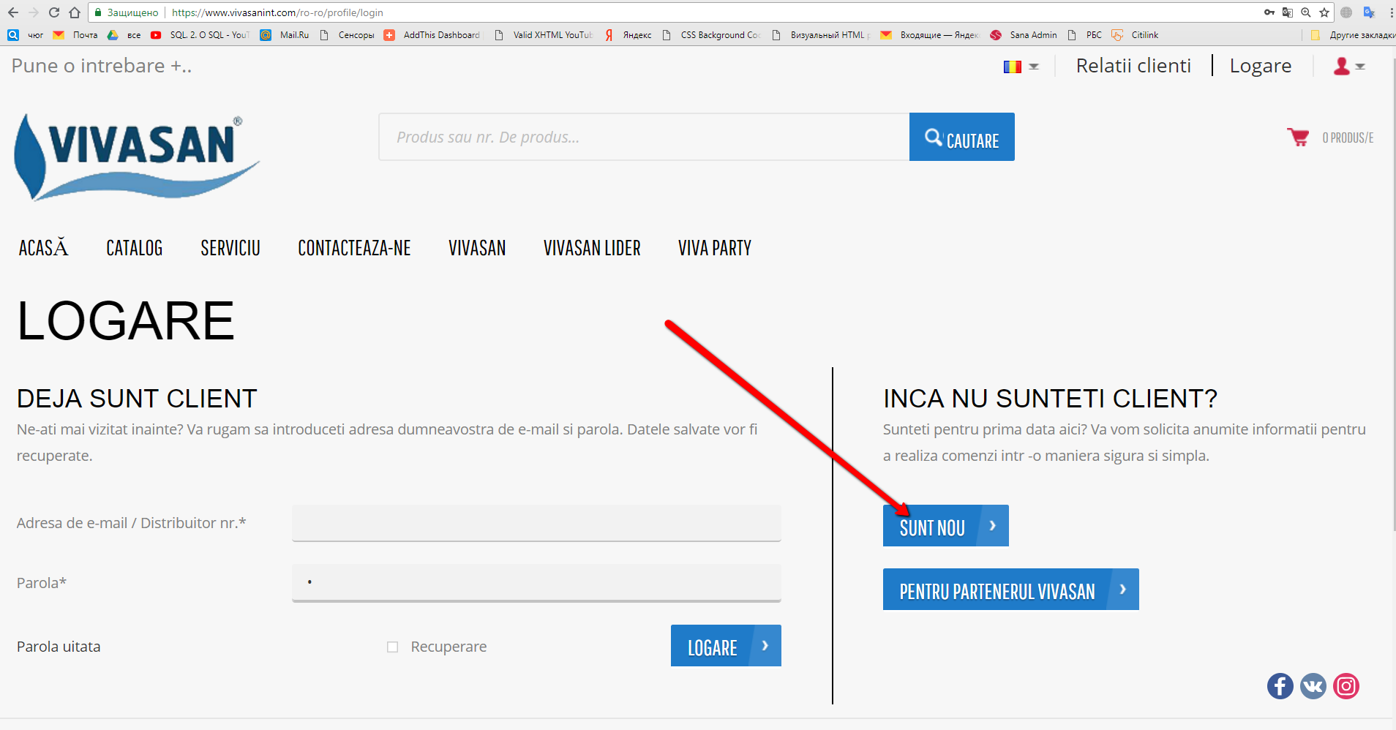Open Citilink bookmark
The image size is (1396, 730).
tap(1135, 34)
